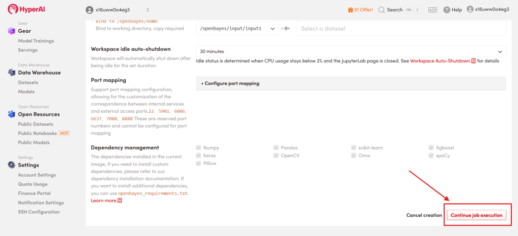Toggle the OpenCV dependency checkbox
518x236 pixels.
(276, 155)
